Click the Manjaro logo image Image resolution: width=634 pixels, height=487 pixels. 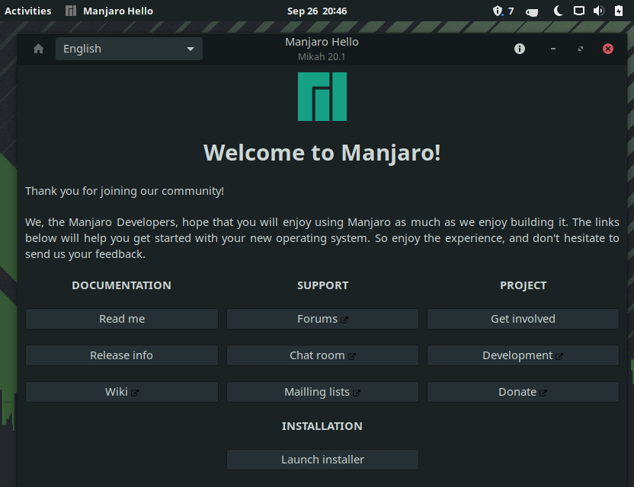pos(322,97)
